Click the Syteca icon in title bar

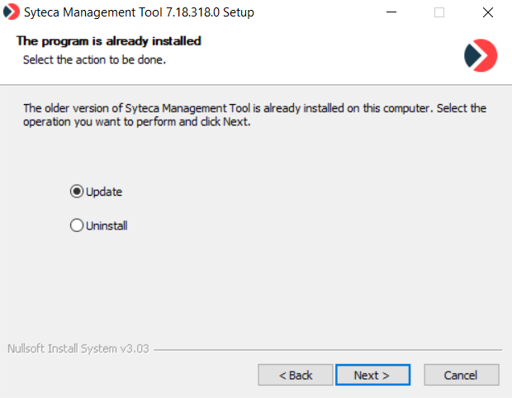[x=12, y=12]
